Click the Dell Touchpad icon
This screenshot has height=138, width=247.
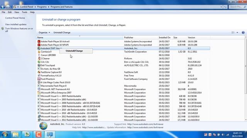click(x=39, y=66)
